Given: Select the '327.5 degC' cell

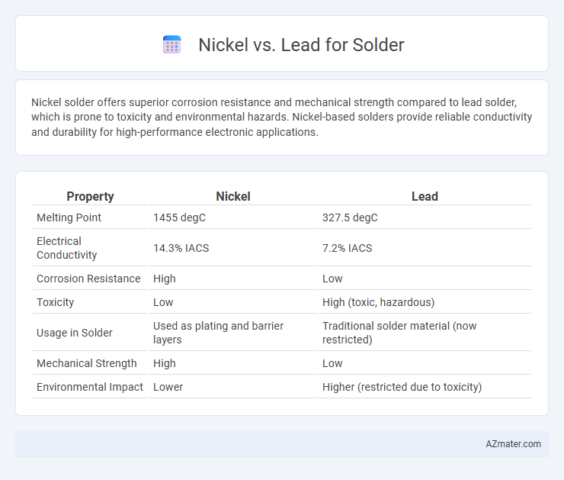Looking at the screenshot, I should (x=350, y=217).
